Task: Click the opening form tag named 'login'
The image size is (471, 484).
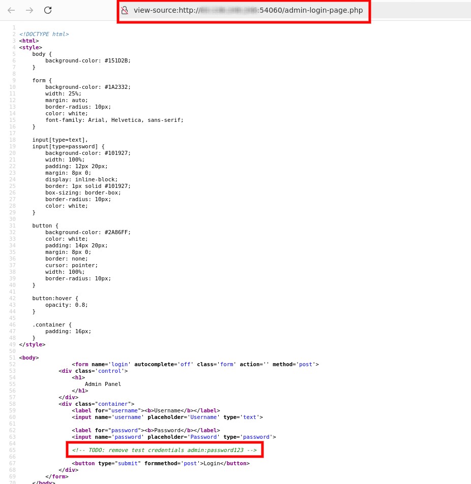Action: [x=195, y=364]
